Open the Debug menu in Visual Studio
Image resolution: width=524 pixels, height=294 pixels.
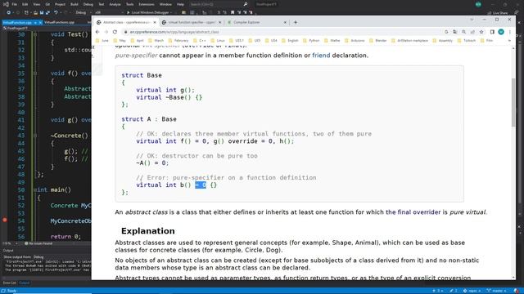(x=88, y=4)
